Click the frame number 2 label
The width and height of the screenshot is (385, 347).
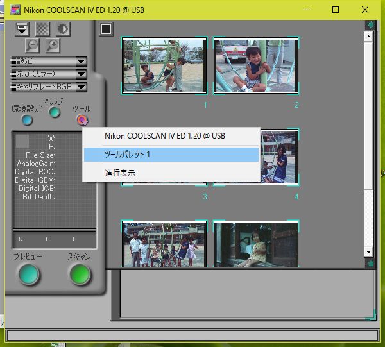296,105
